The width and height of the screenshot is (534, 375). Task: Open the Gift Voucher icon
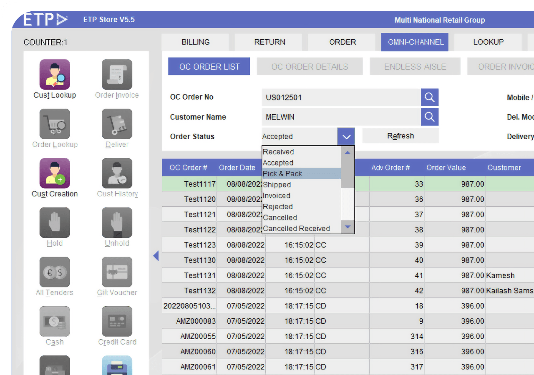(117, 272)
